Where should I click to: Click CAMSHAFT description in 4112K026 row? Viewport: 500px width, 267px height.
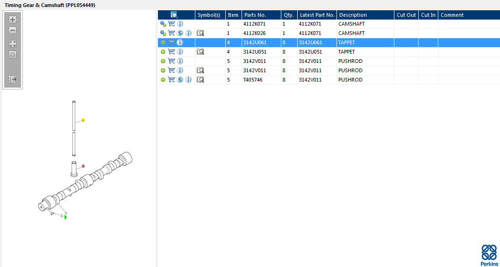(351, 33)
